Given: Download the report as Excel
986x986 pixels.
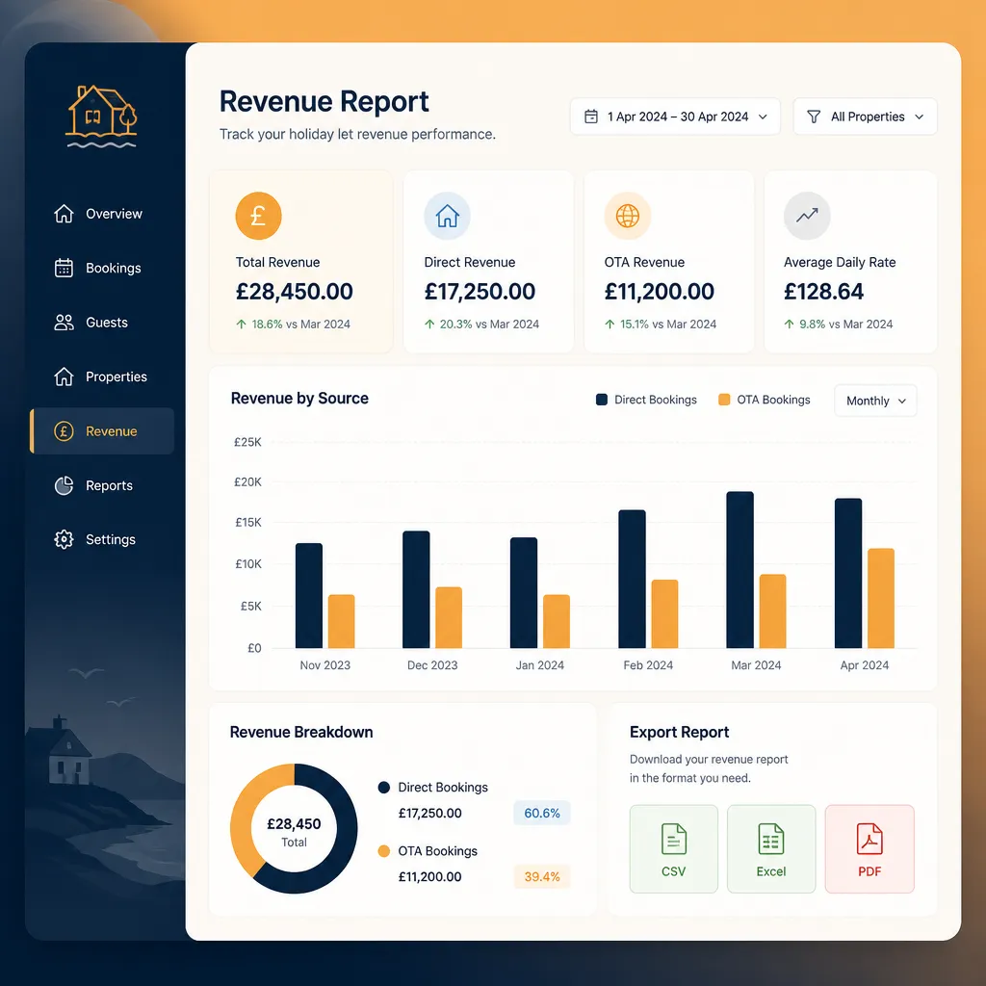Looking at the screenshot, I should pyautogui.click(x=771, y=849).
